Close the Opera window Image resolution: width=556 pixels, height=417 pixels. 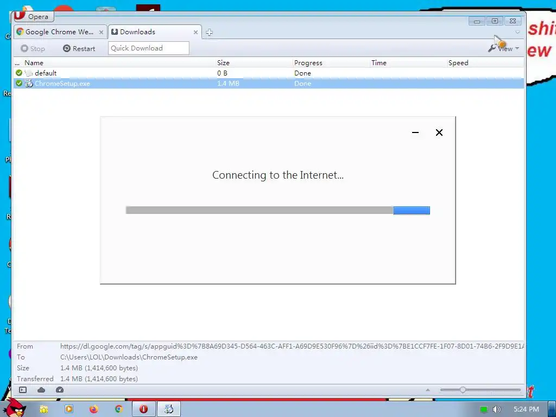coord(513,21)
